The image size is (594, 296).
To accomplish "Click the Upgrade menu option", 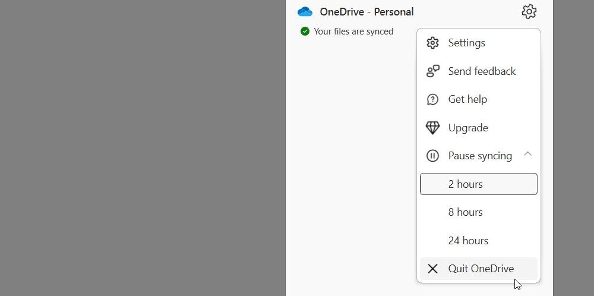I will point(468,128).
